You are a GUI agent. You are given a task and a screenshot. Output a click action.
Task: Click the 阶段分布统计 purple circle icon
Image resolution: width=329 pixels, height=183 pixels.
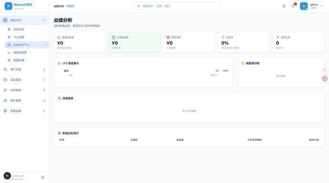60,133
